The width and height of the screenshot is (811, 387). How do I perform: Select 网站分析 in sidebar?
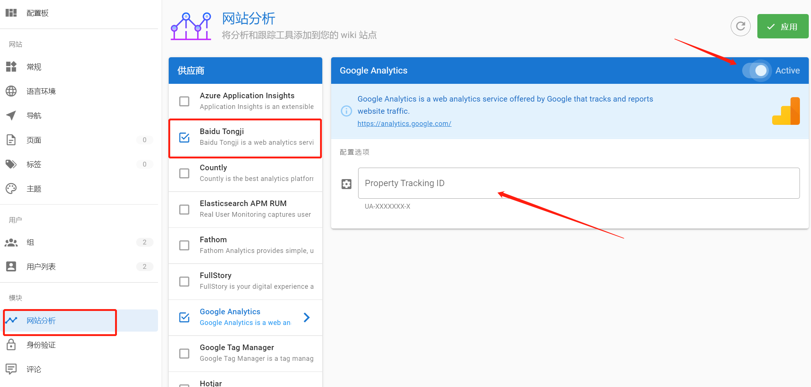(79, 321)
